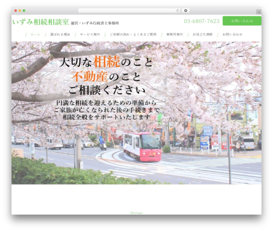Image resolution: width=273 pixels, height=231 pixels.
Task: Open お問い合わせ in the navigation menu
Action: [233, 34]
